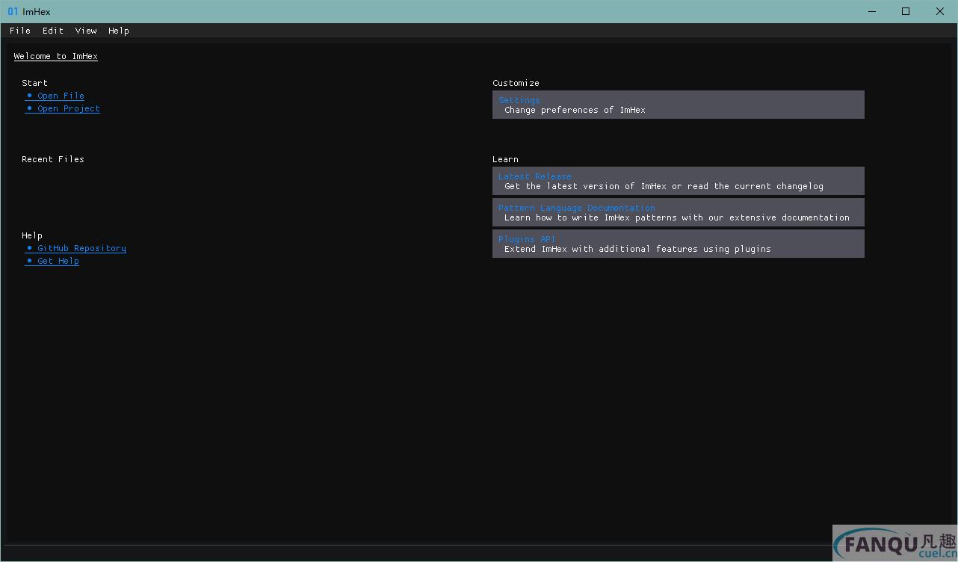Click the Learn section label
Screen dimensions: 958x562
[505, 159]
